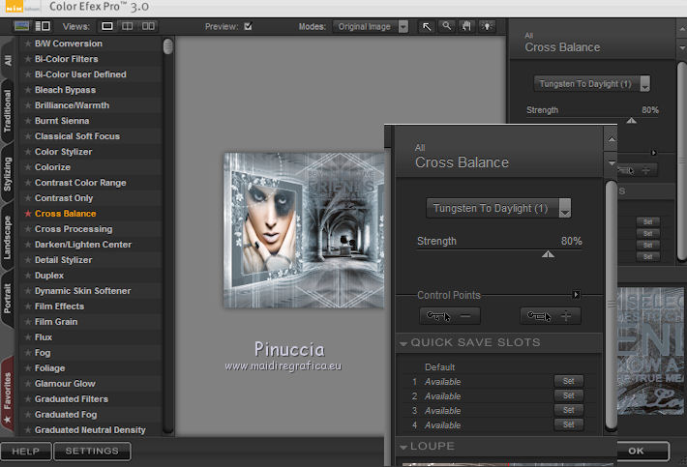Click the remove control point button
687x467 pixels.
click(450, 316)
